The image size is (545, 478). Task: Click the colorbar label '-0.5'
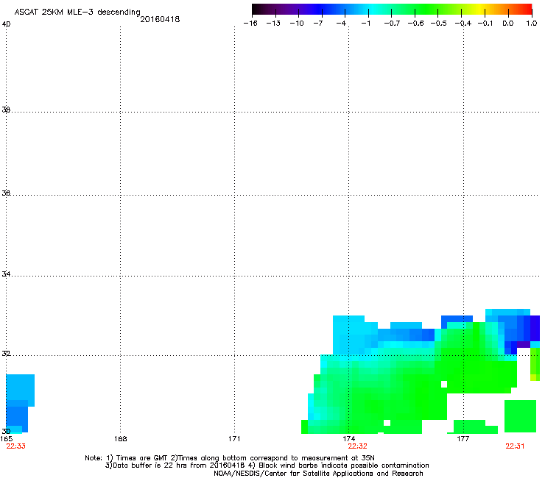[x=439, y=24]
